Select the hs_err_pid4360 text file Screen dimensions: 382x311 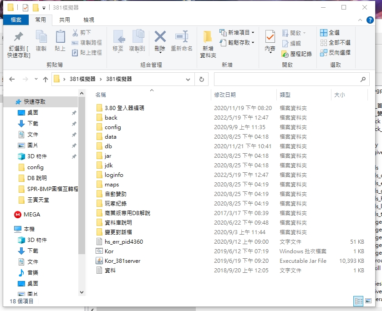[120, 241]
